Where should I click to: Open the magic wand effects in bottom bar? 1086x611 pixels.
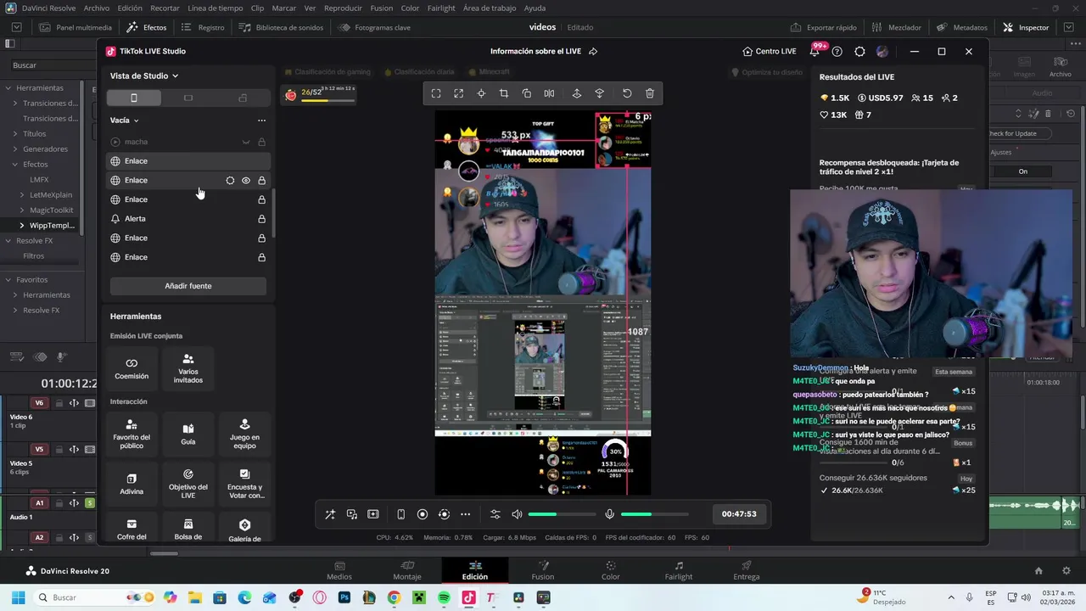click(330, 514)
